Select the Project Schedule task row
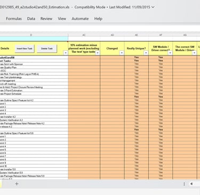Viewport: 200px width, 195px height. 34,94
